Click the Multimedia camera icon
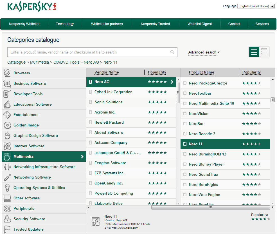Image resolution: width=277 pixels, height=236 pixels. pos(7,157)
